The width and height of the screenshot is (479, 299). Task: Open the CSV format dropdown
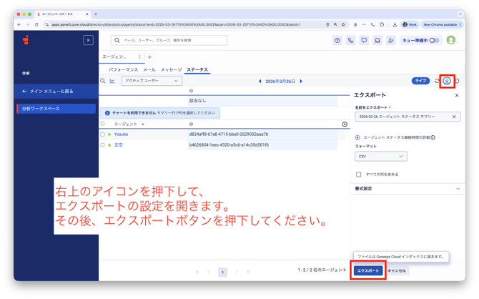coord(380,156)
